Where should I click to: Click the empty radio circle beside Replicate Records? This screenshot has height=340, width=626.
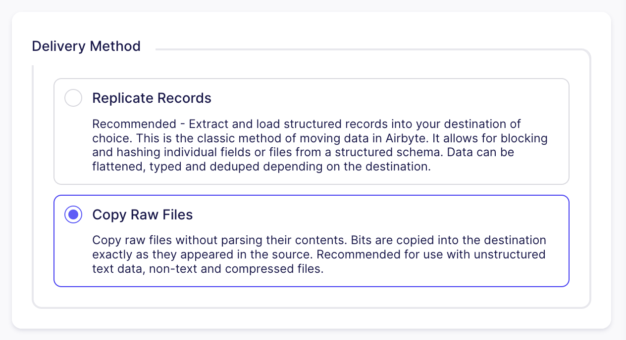coord(73,98)
